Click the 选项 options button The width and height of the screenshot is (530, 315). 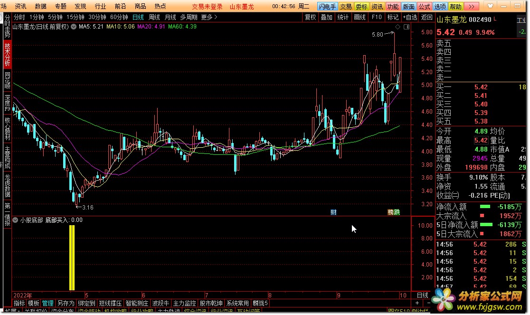(440, 7)
